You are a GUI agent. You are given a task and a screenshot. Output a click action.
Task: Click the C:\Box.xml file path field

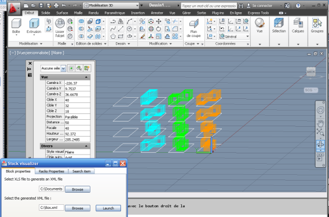[52, 208]
